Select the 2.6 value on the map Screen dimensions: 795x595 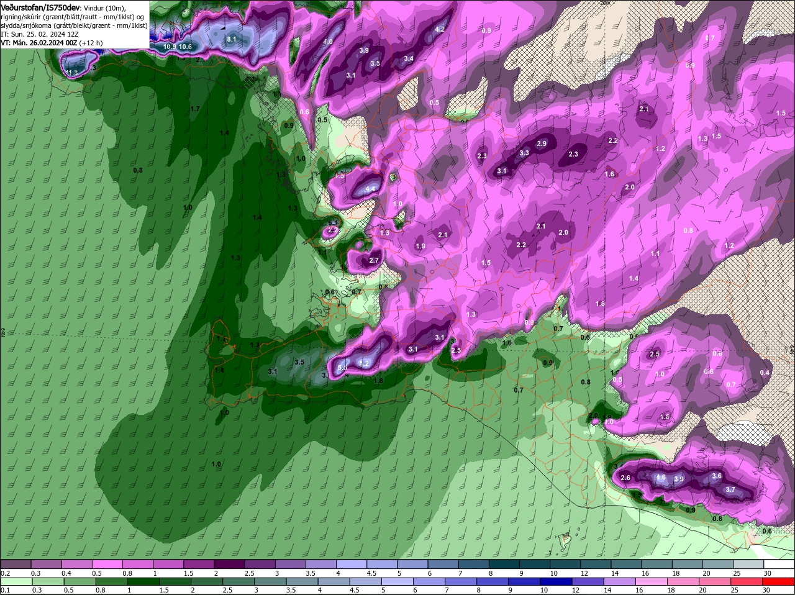point(625,478)
